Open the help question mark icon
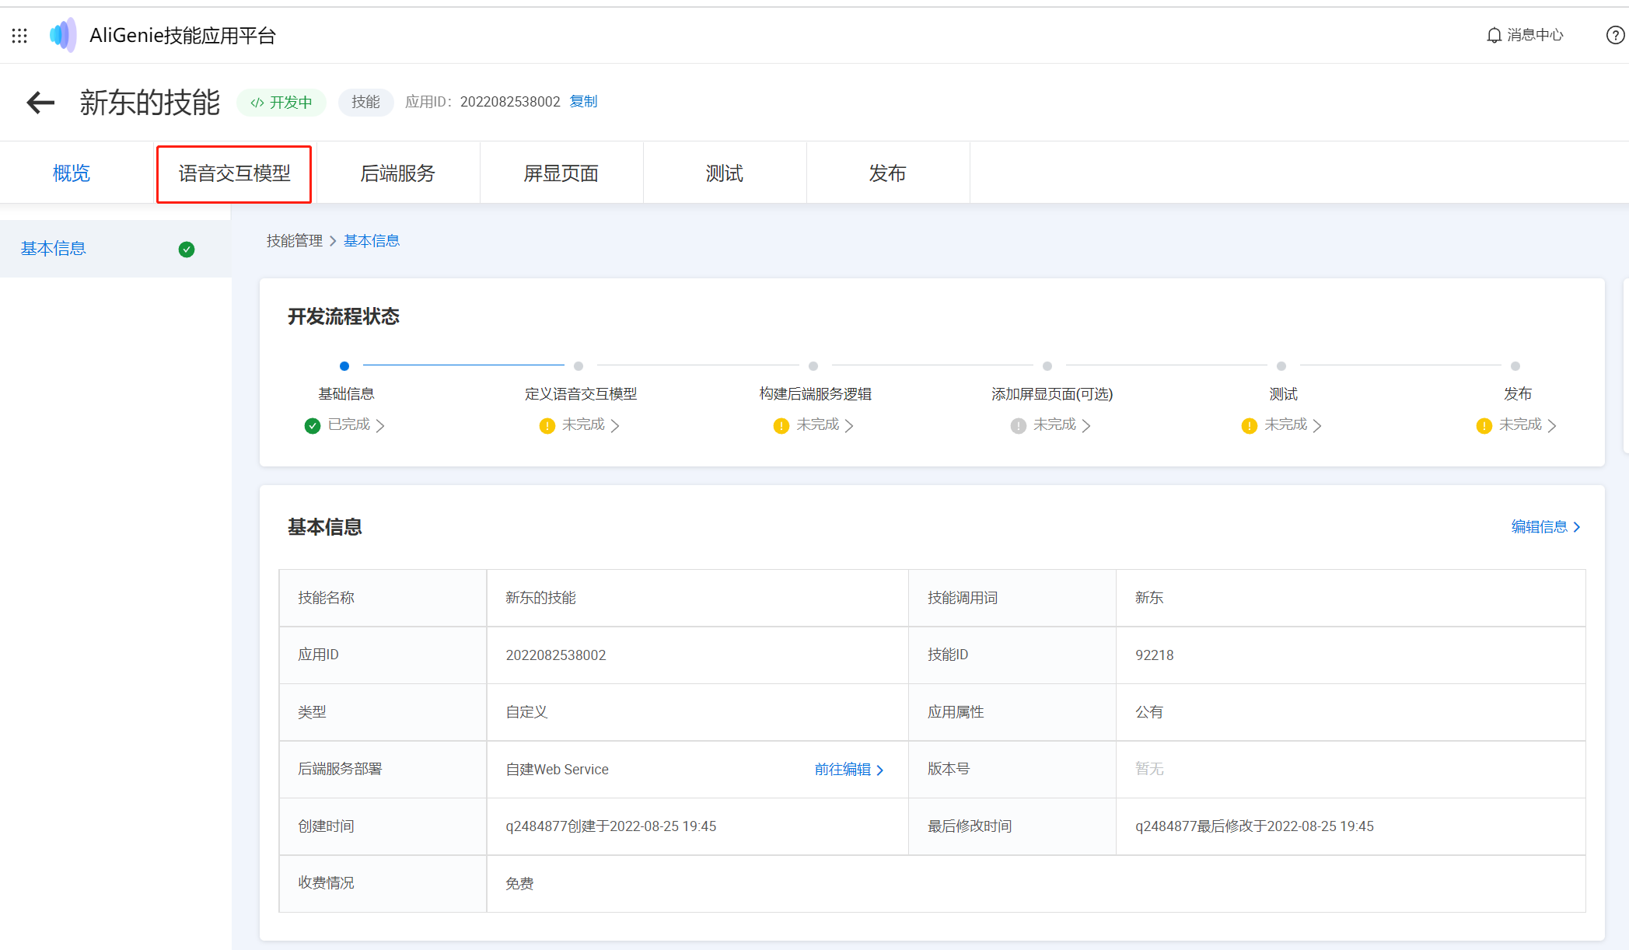The height and width of the screenshot is (950, 1629). tap(1615, 35)
